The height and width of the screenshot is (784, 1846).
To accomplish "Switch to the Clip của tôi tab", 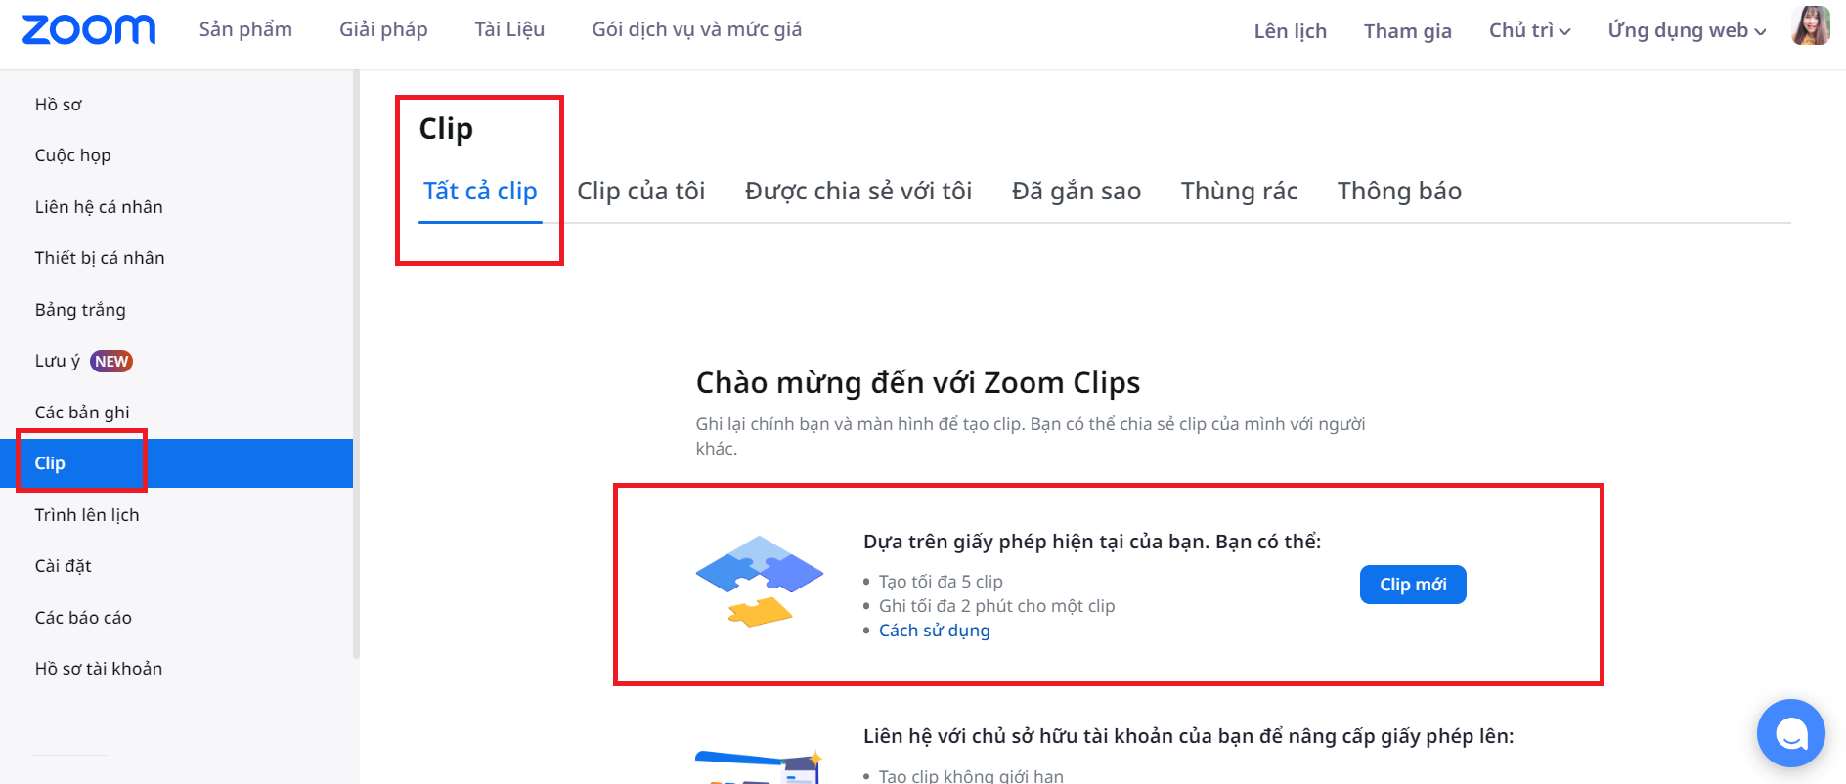I will click(641, 191).
